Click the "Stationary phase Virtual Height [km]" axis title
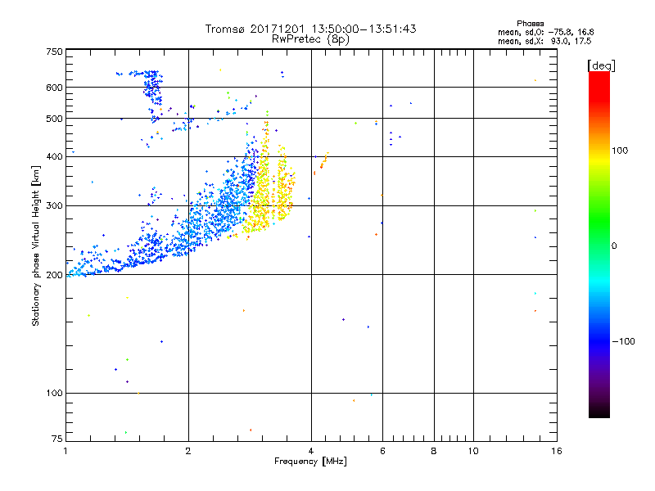655x491 pixels. click(35, 245)
